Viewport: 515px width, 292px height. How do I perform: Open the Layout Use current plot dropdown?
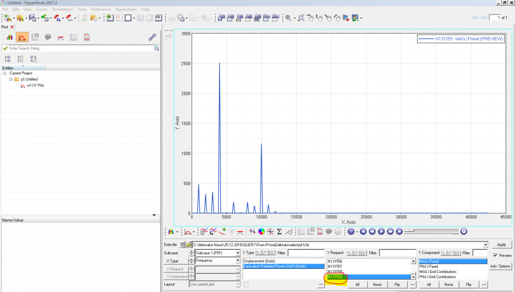tap(237, 284)
